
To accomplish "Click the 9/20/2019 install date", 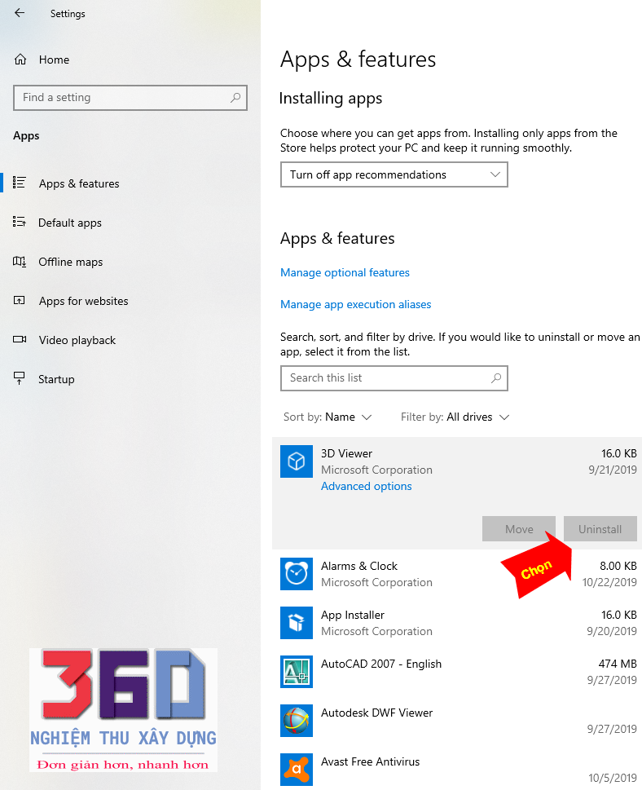I will 611,631.
